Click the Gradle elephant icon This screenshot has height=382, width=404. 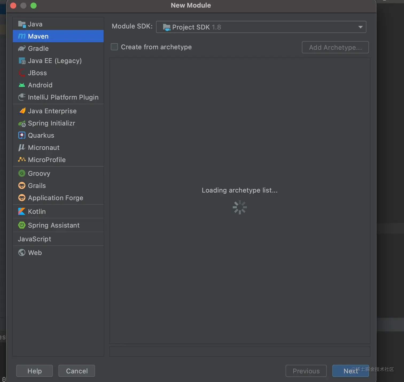(22, 48)
